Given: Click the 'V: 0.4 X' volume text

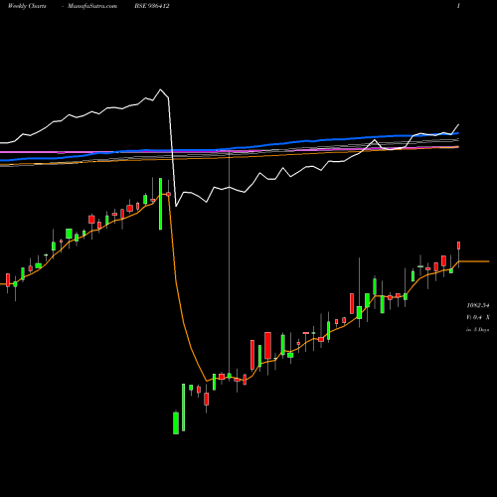Looking at the screenshot, I should (x=478, y=317).
